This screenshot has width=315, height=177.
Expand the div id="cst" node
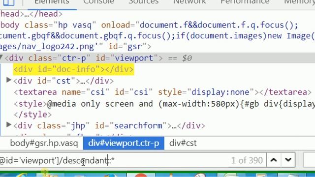pos(9,80)
